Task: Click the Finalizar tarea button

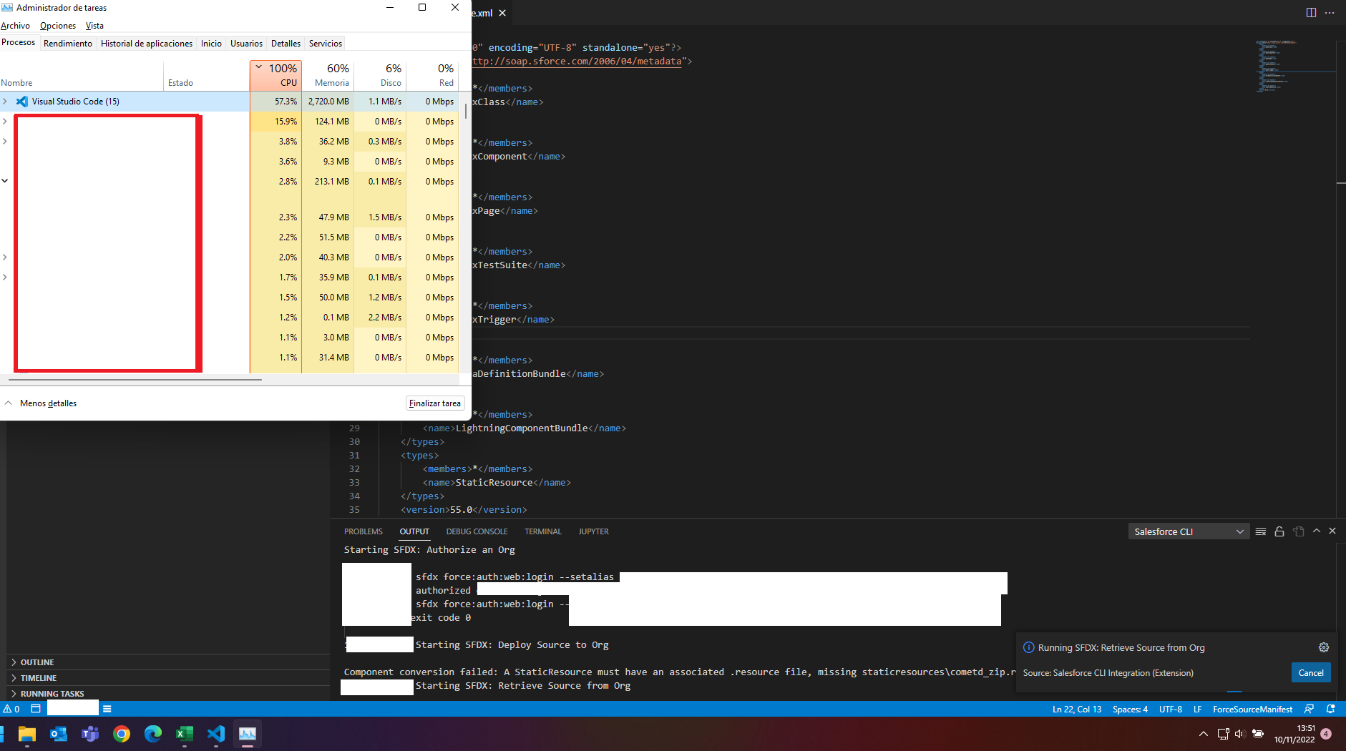Action: (x=434, y=403)
